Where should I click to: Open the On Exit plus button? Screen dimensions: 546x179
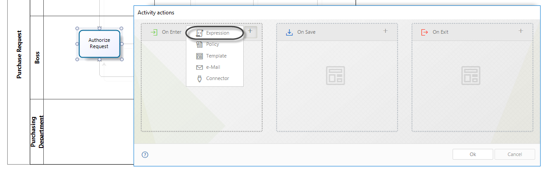(521, 31)
